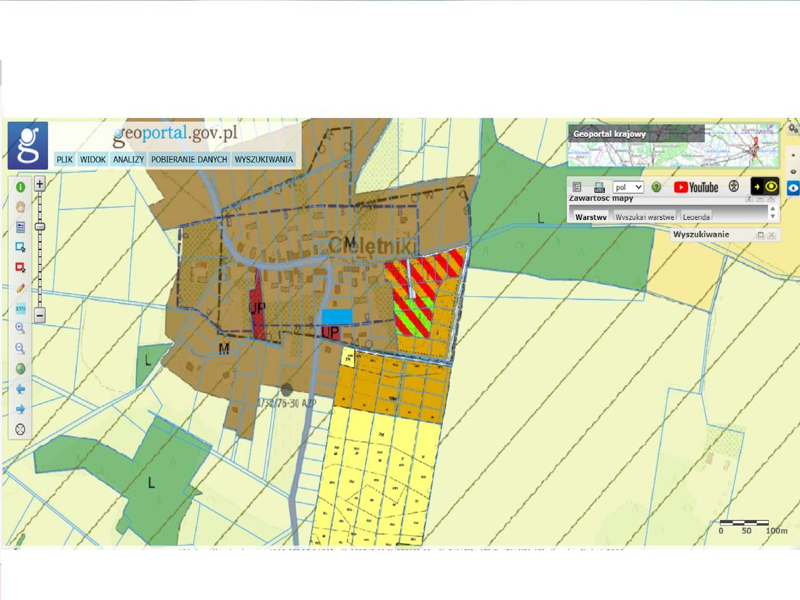Screen dimensions: 800x600
Task: Open the POBIERANIE DANYCH menu
Action: pyautogui.click(x=189, y=159)
